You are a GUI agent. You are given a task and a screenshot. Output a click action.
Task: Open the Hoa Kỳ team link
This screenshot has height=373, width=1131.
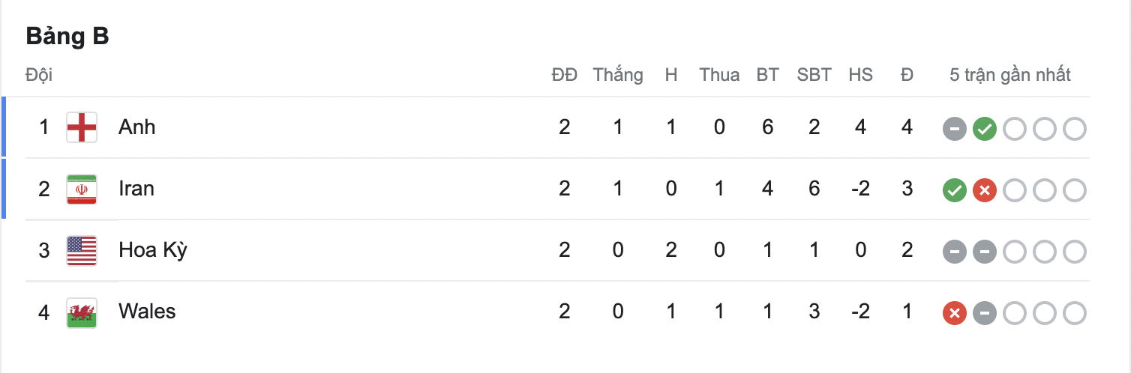pyautogui.click(x=153, y=250)
